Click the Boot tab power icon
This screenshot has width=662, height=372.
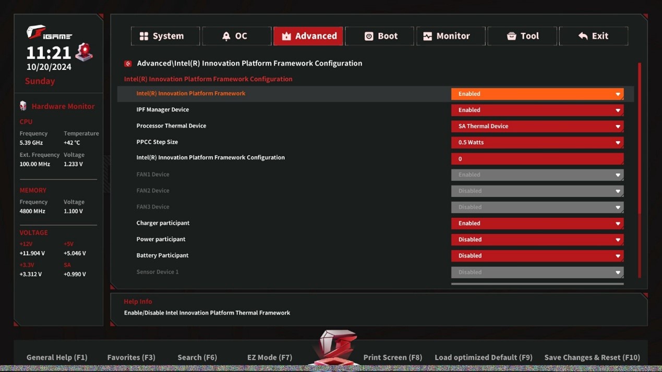[x=369, y=36]
